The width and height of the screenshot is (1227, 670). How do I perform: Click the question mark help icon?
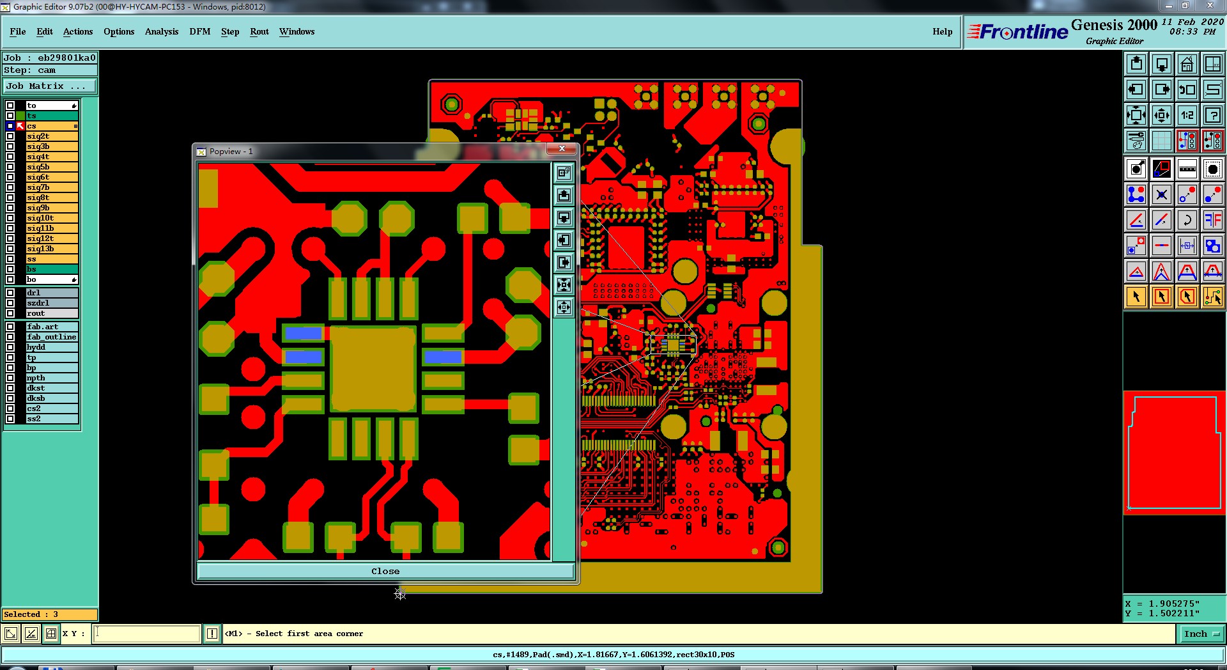(1213, 115)
